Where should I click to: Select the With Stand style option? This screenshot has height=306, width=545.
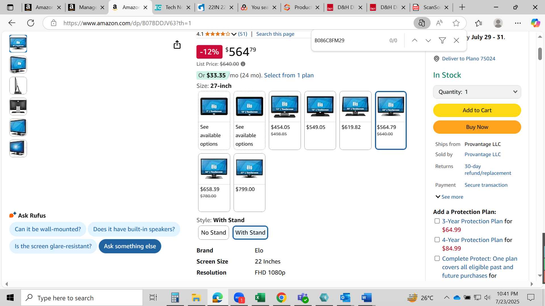[x=250, y=233]
